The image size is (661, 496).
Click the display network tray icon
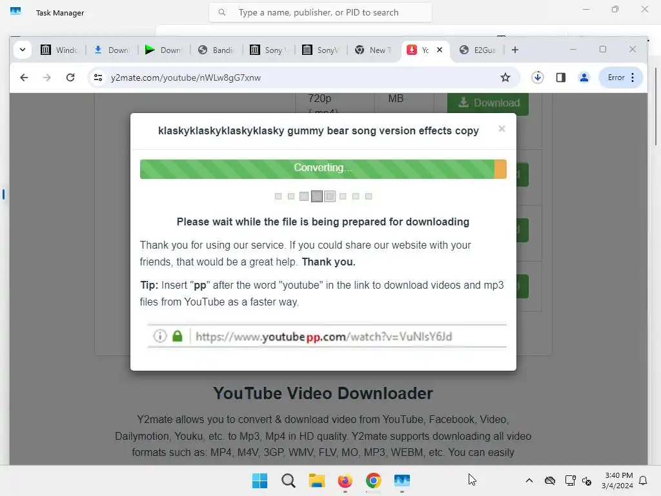click(570, 480)
